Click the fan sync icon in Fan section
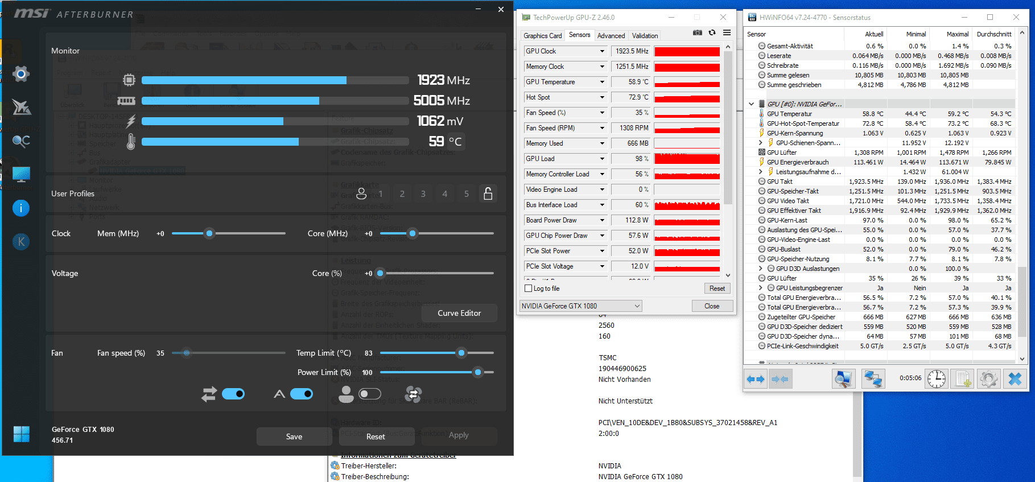This screenshot has height=482, width=1035. pos(413,394)
